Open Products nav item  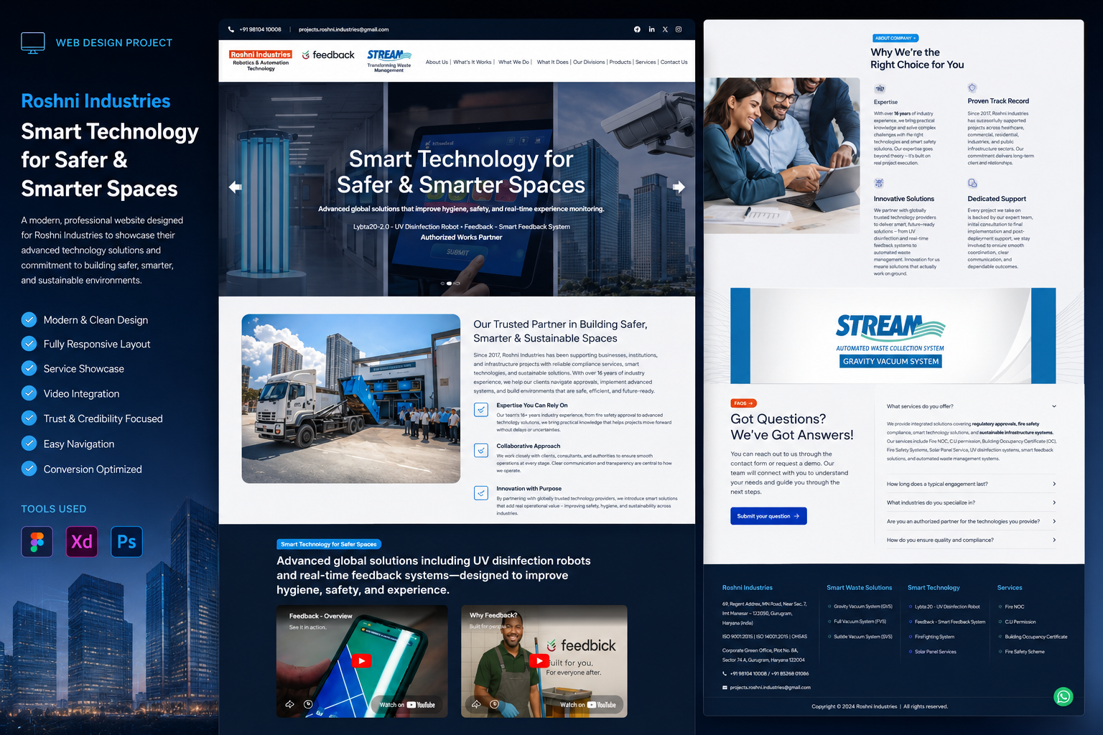(x=620, y=62)
